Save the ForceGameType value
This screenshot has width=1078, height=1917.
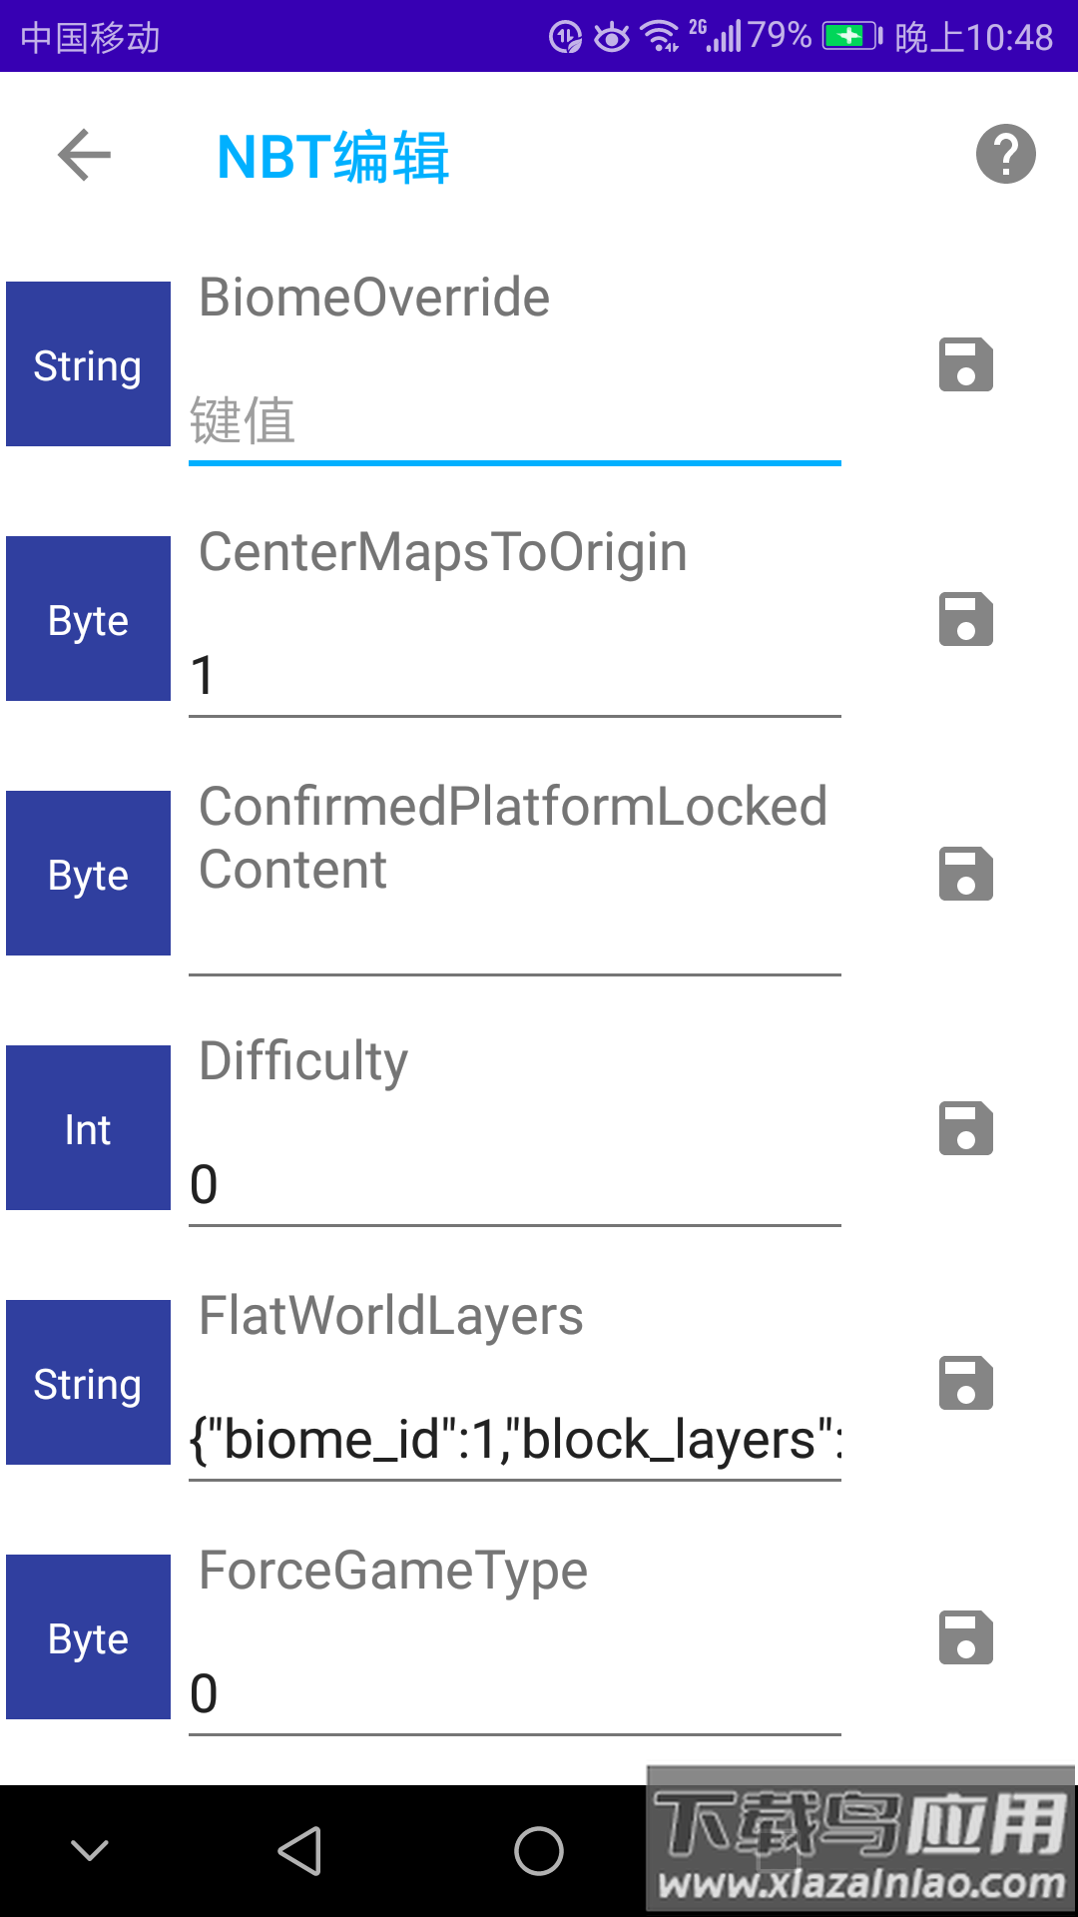tap(965, 1637)
